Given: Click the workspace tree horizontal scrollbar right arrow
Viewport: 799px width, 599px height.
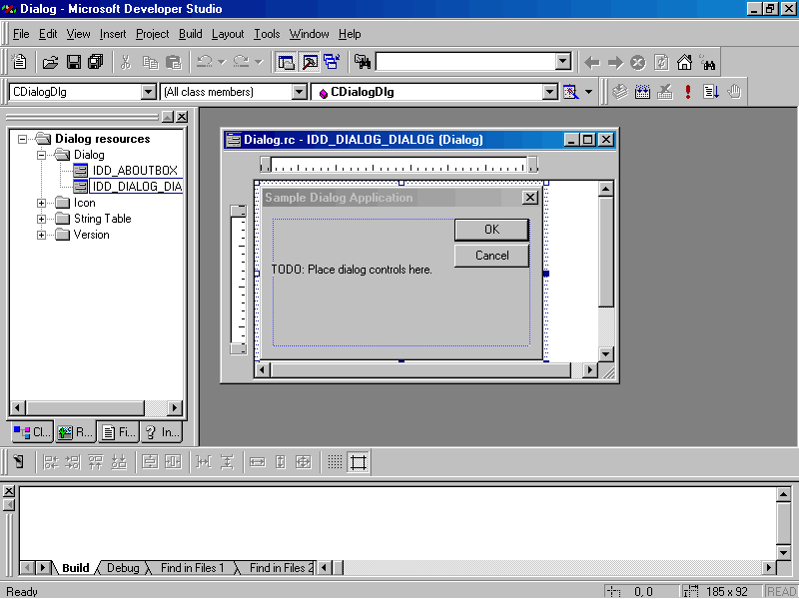Looking at the screenshot, I should (x=175, y=408).
